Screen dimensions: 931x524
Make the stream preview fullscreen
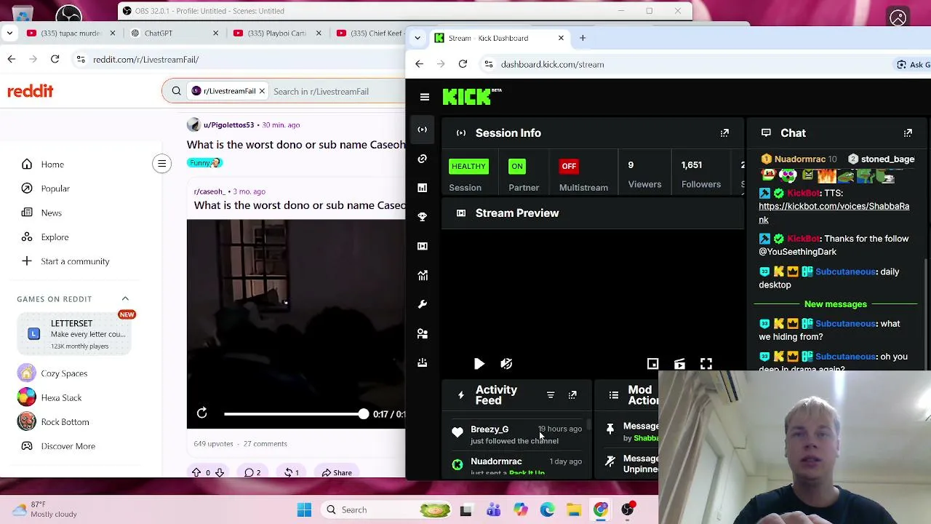click(x=706, y=364)
